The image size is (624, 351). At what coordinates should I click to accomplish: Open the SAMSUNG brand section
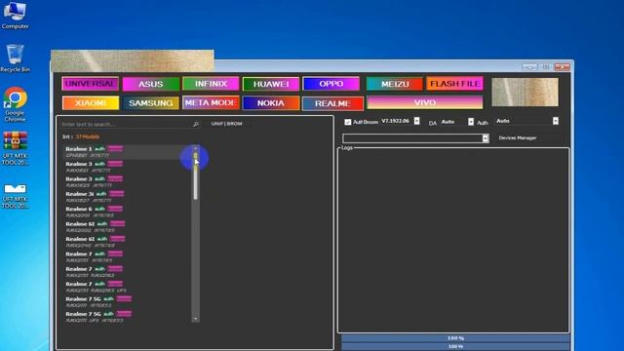click(x=151, y=103)
